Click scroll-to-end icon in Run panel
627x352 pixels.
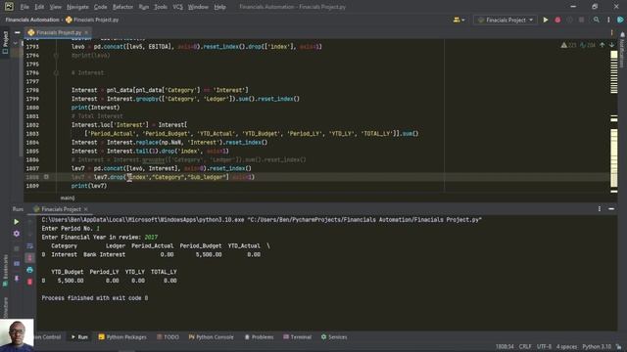click(x=30, y=258)
